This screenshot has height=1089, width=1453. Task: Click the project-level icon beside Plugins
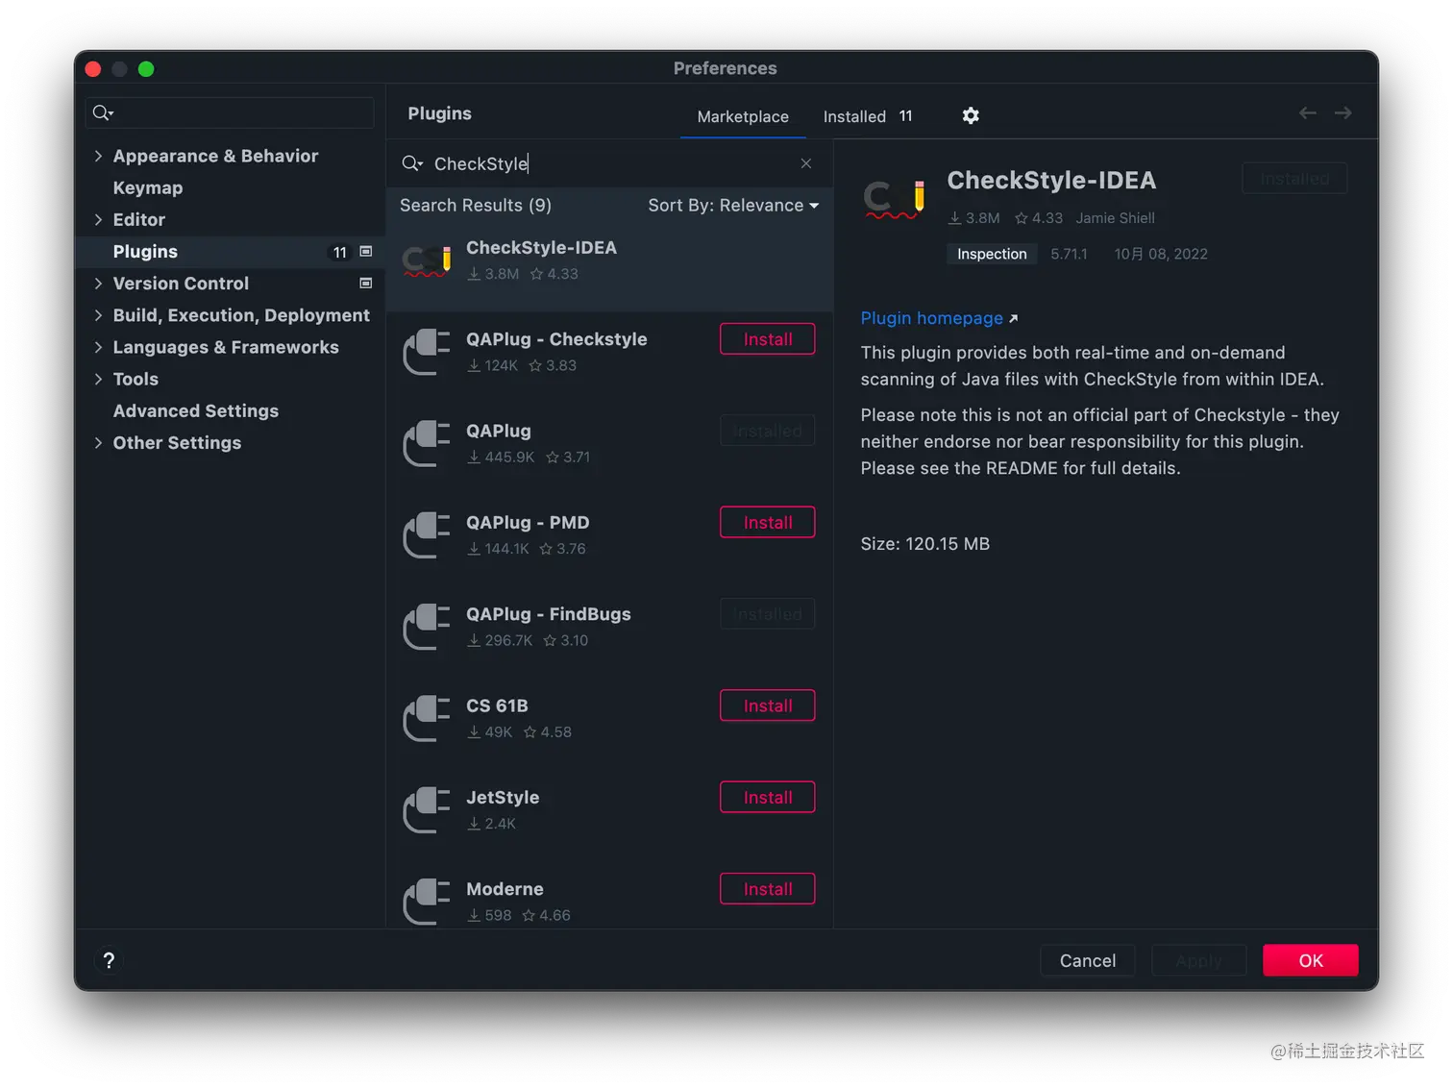[365, 252]
